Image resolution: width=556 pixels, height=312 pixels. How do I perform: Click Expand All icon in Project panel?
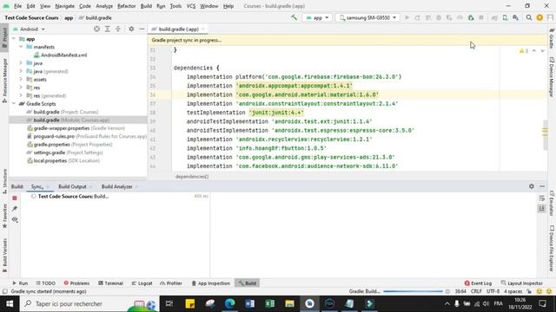[x=108, y=29]
